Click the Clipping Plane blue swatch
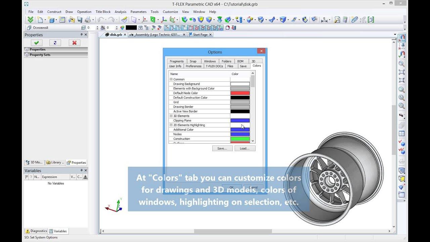The image size is (430, 242). coord(240,120)
